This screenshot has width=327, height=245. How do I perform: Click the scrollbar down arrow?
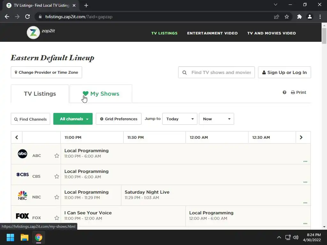[324, 227]
